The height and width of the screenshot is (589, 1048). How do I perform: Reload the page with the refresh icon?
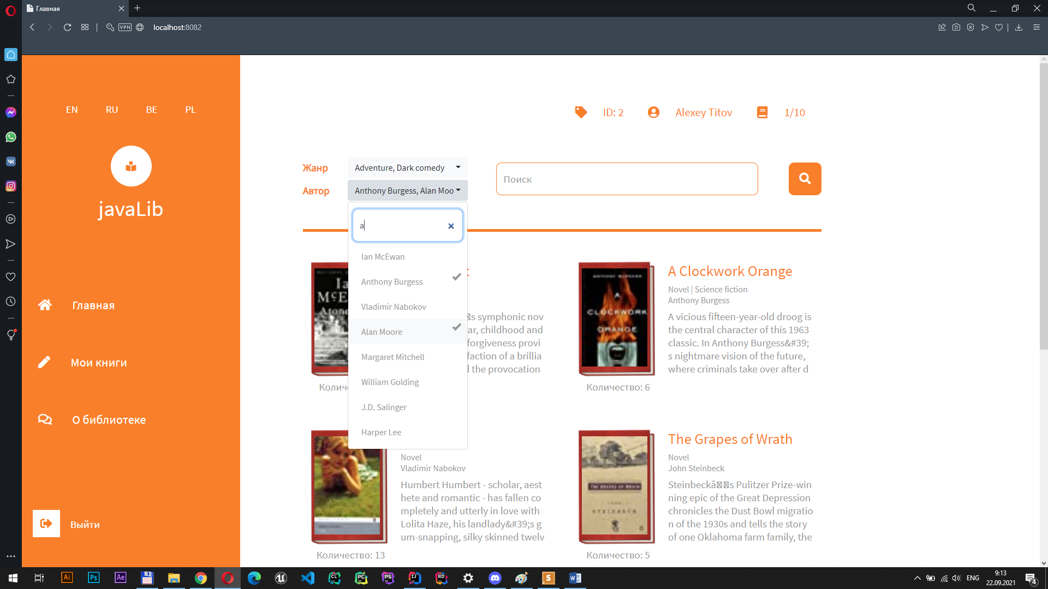68,27
